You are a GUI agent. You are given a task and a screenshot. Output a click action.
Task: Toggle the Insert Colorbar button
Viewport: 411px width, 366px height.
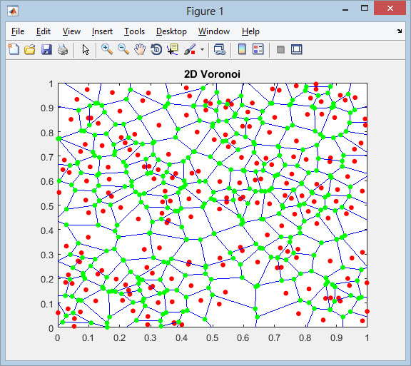coord(242,49)
